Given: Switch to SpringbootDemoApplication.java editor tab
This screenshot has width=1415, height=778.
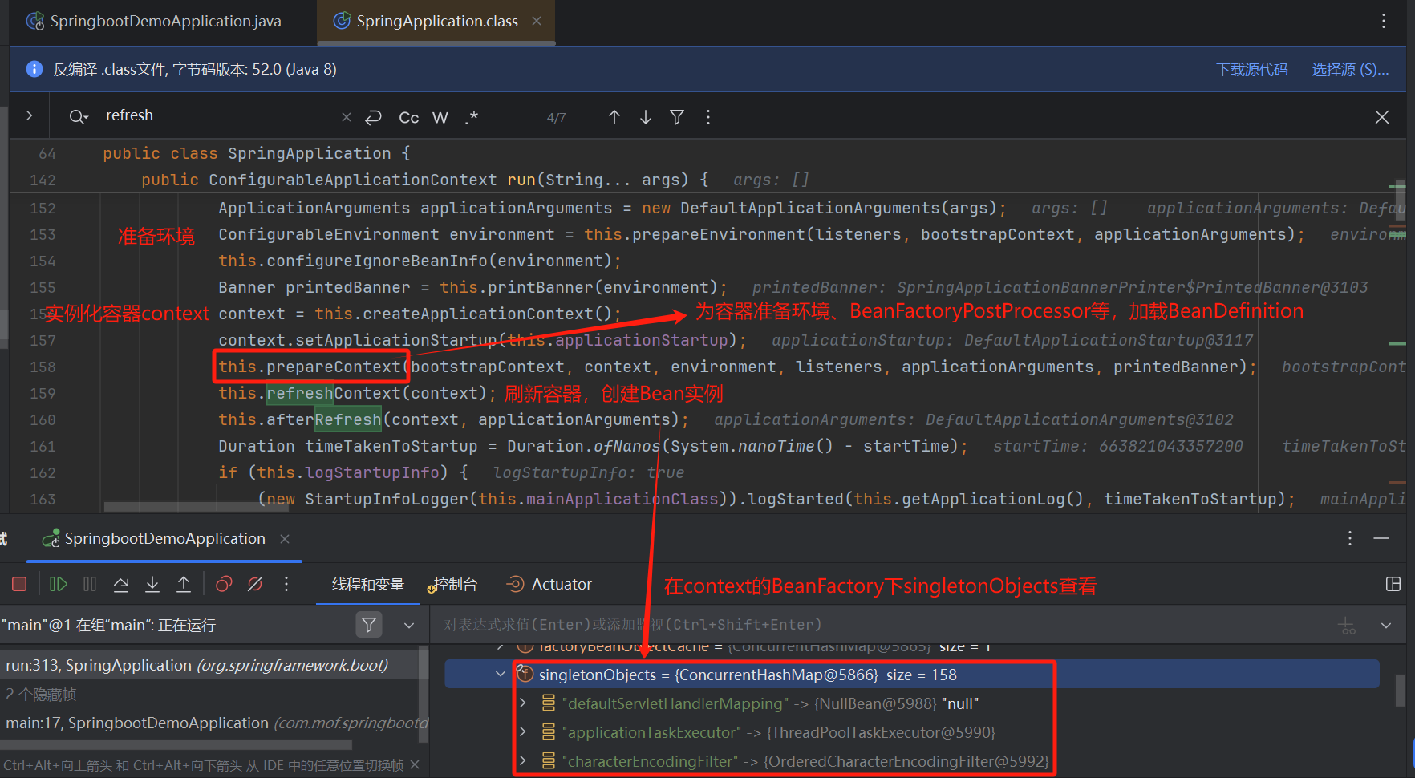Looking at the screenshot, I should tap(164, 22).
